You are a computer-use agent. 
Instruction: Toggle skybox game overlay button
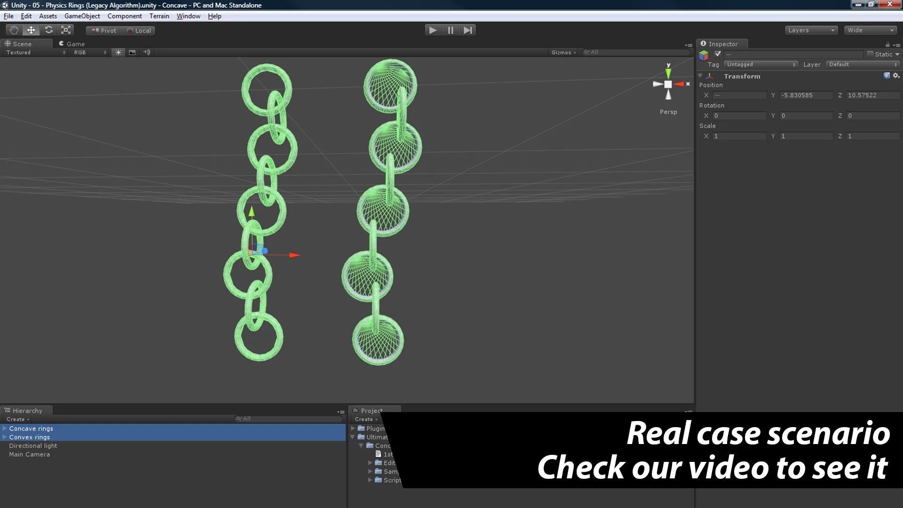132,52
